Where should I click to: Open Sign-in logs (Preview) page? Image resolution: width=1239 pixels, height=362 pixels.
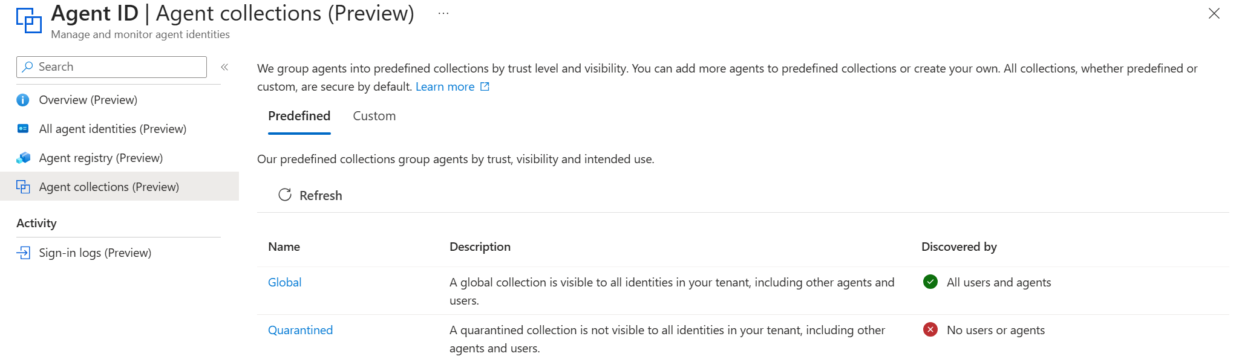95,253
